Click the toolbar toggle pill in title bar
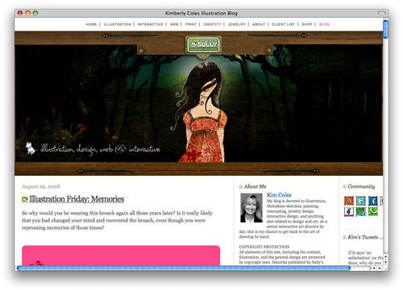 pyautogui.click(x=381, y=13)
